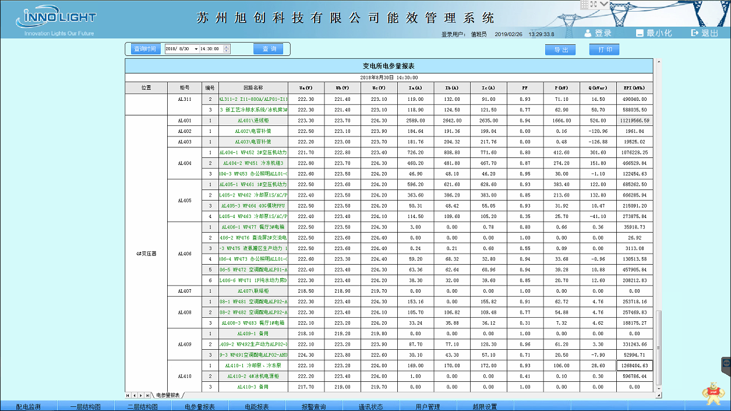
Task: Click the fullscreen expand icon at top
Action: [x=594, y=4]
